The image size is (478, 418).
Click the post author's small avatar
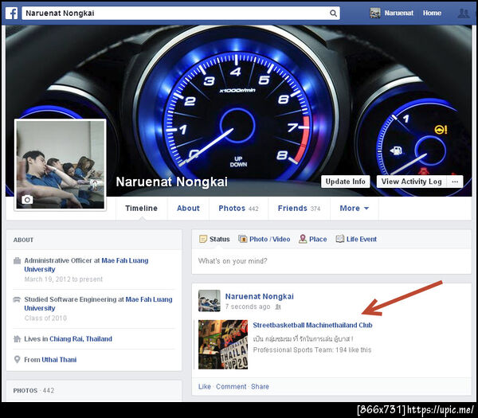209,301
